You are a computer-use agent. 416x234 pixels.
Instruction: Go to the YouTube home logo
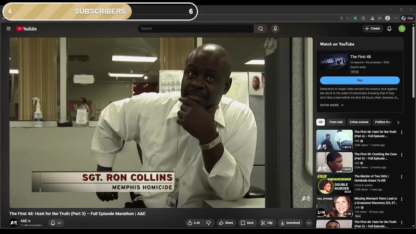pos(26,29)
